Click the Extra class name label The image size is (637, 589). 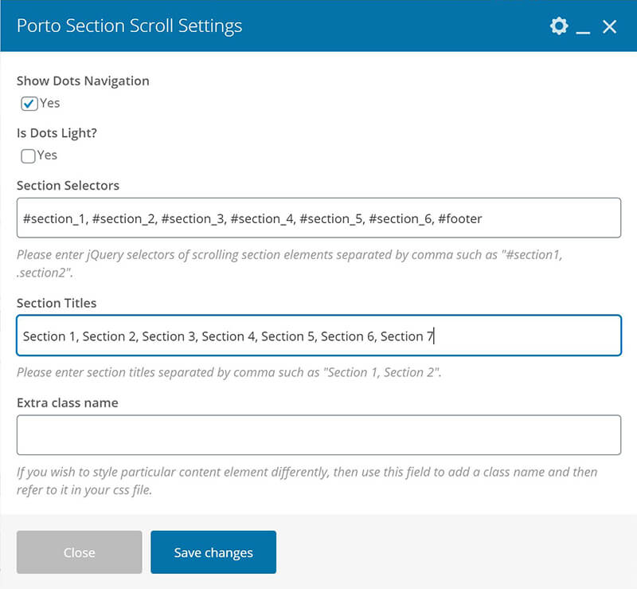coord(67,402)
